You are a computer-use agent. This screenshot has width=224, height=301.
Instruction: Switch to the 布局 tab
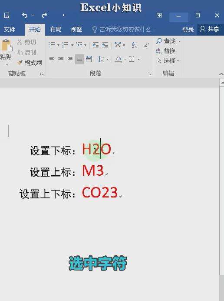tap(56, 30)
